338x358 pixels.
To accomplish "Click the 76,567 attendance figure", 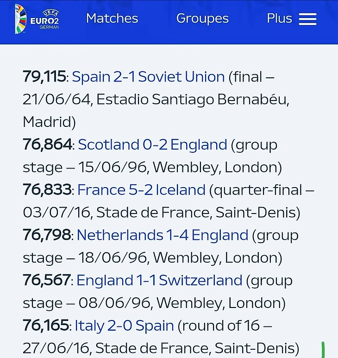I will pos(46,280).
